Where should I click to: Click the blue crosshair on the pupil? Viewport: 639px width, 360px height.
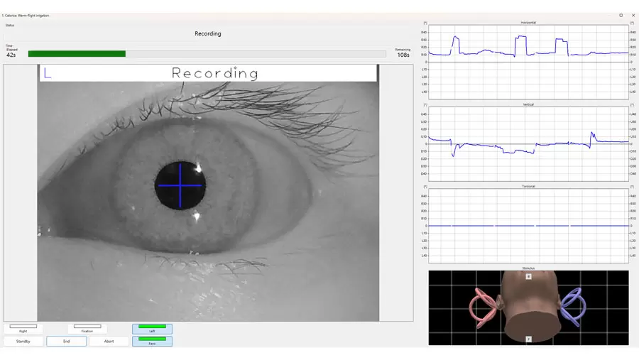pos(180,185)
